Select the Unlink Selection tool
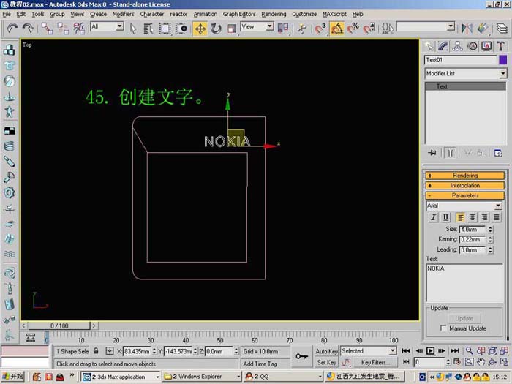Image resolution: width=512 pixels, height=384 pixels. [x=63, y=29]
